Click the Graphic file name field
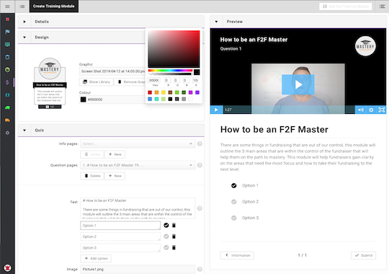The image size is (389, 274). [112, 71]
